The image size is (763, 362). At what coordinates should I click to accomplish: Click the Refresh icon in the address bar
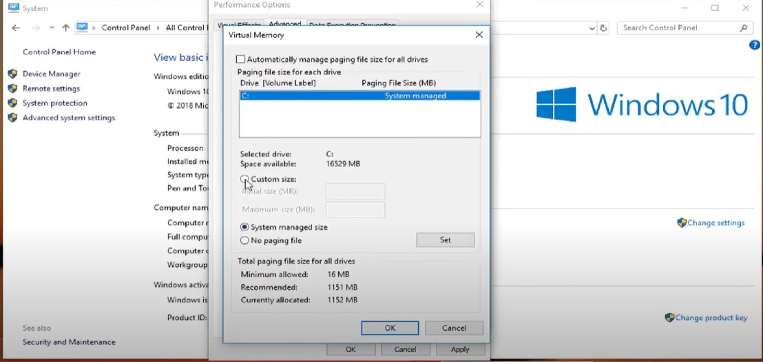click(603, 28)
